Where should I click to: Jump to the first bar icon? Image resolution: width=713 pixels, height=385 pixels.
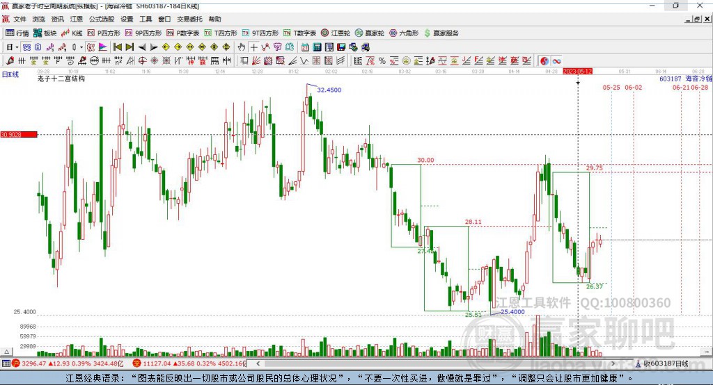(117, 47)
